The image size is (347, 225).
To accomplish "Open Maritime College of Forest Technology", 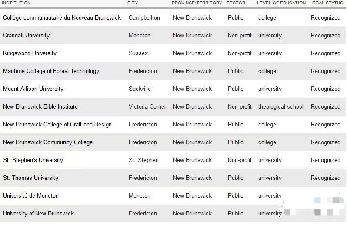I will pyautogui.click(x=51, y=71).
